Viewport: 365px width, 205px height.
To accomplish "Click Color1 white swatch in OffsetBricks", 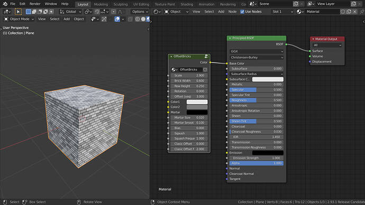I will pyautogui.click(x=197, y=102).
